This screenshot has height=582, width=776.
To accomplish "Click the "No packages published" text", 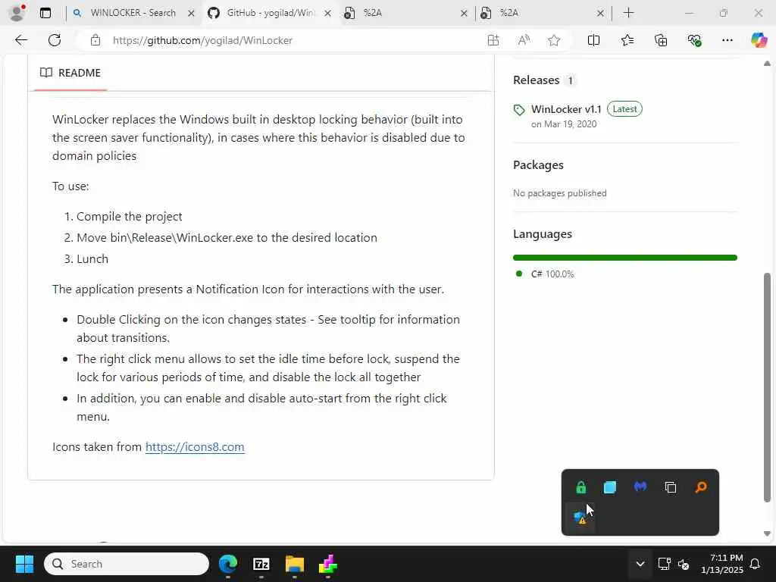I will tap(560, 193).
